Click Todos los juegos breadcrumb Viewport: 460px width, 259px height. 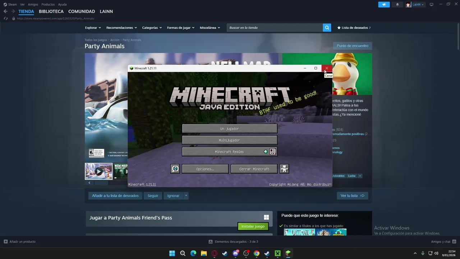(96, 40)
